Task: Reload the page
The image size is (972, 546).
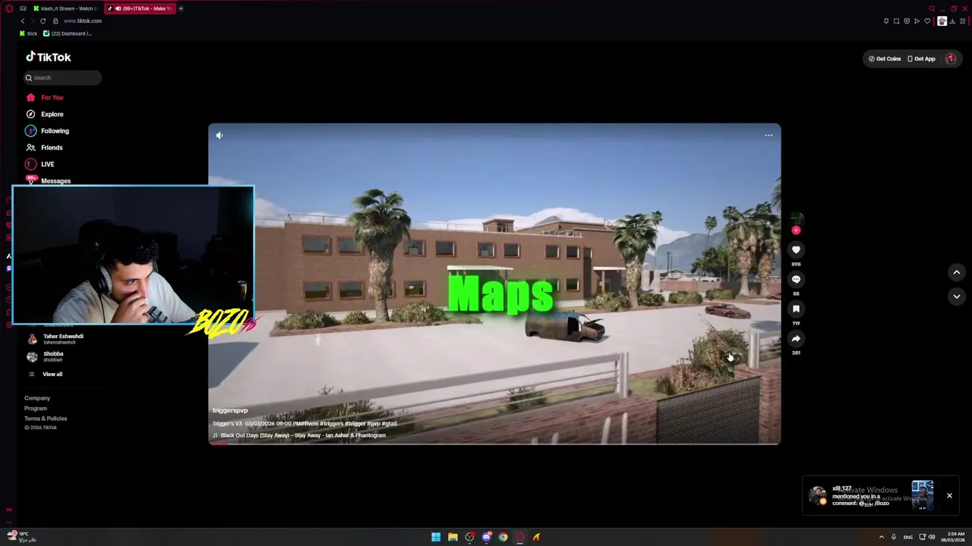Action: click(43, 21)
